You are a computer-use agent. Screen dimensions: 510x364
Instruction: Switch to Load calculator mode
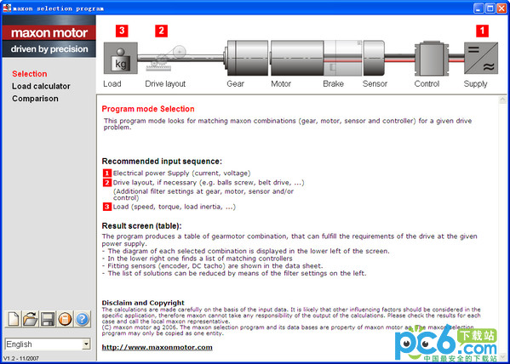[x=41, y=86]
